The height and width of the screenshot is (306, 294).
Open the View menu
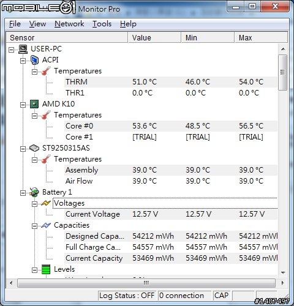click(37, 24)
